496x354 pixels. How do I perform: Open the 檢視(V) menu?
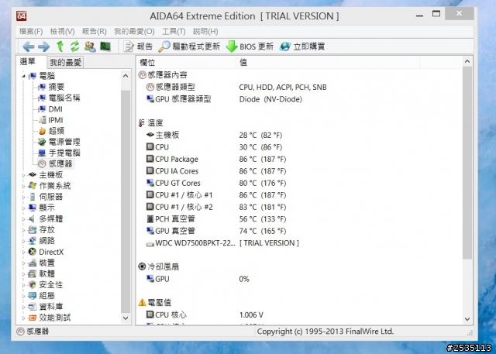click(x=62, y=31)
